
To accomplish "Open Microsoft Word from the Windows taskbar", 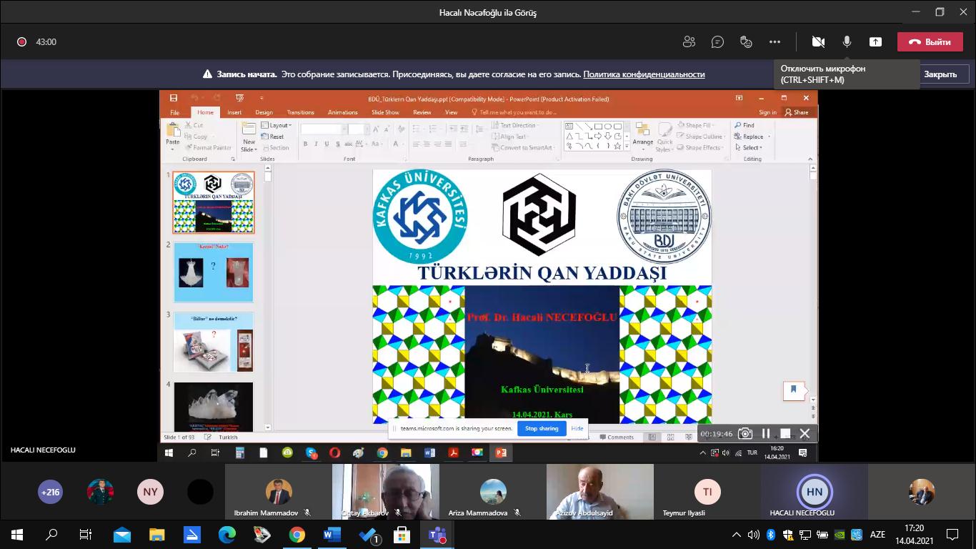I will tap(332, 535).
